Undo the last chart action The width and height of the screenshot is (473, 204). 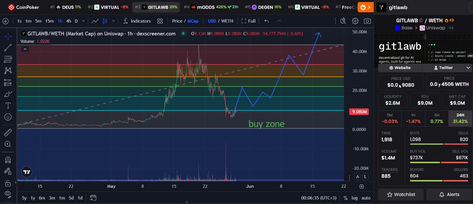click(267, 21)
